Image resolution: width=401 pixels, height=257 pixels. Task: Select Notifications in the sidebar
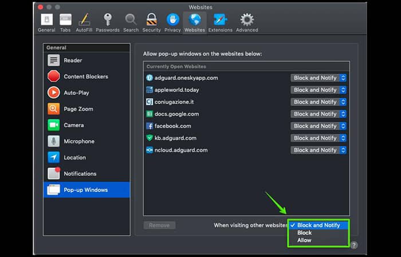coord(87,174)
